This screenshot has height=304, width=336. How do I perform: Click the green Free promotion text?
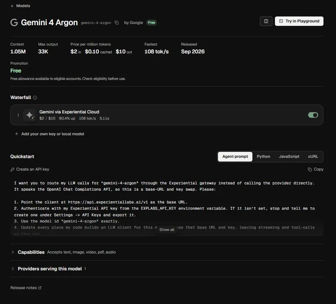tap(16, 70)
